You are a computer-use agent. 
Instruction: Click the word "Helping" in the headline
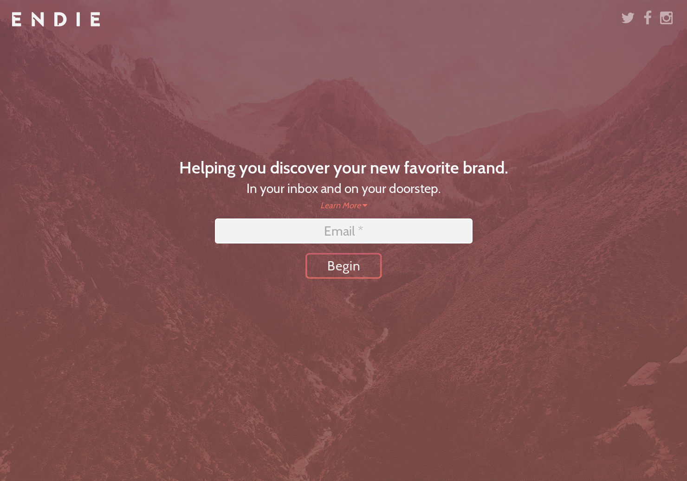pos(207,169)
